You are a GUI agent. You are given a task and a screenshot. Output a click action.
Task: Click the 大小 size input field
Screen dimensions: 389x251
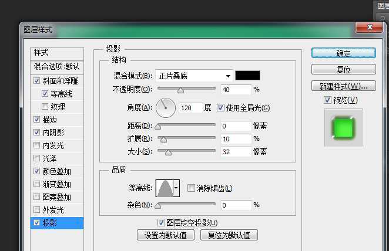click(236, 152)
